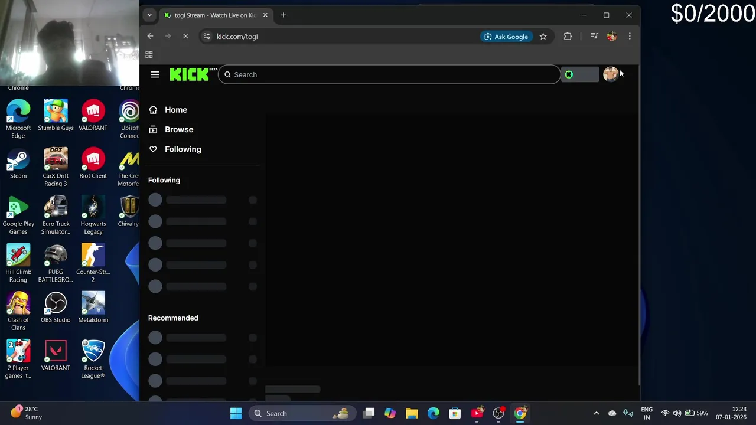Open PUBG BATTLEGROUNDS desktop icon
This screenshot has width=756, height=425.
[56, 264]
